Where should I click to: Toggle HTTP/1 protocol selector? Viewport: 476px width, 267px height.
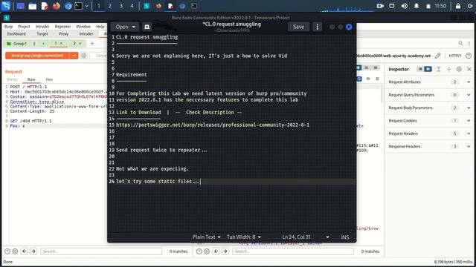tap(454, 56)
